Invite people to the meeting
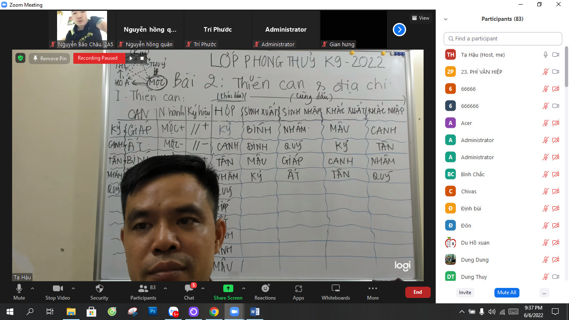 point(465,292)
